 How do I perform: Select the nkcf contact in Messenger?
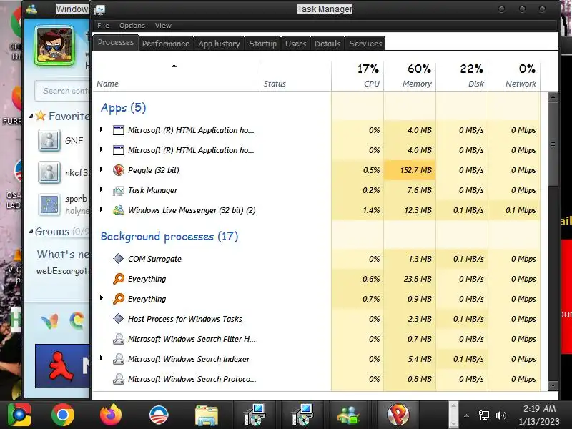click(63, 172)
